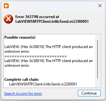This screenshot has width=106, height=101.
Task: Click the Send.vi:2280001 call chain entry
Action: (43, 84)
